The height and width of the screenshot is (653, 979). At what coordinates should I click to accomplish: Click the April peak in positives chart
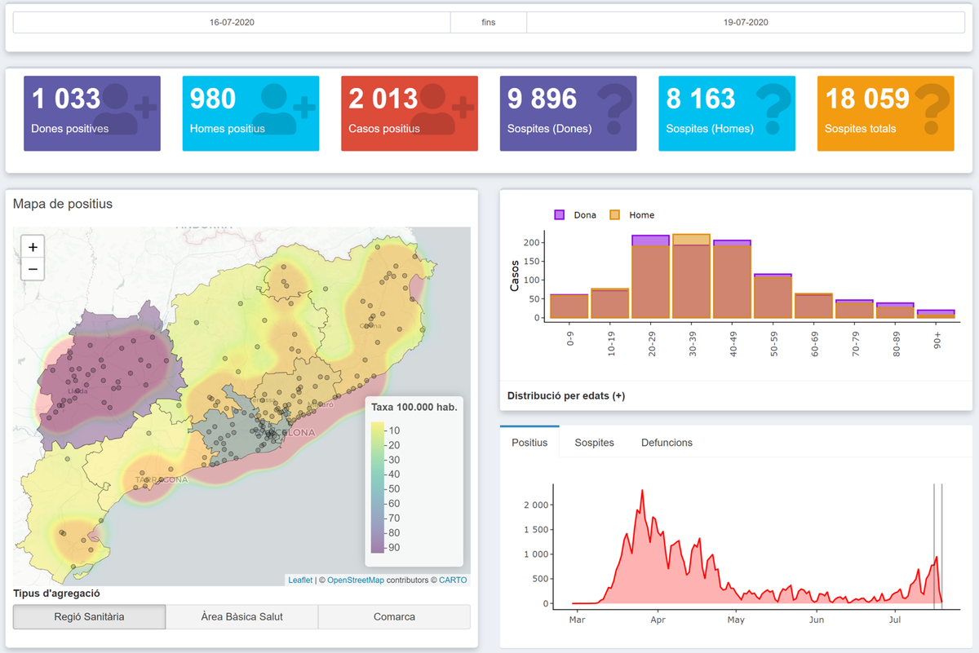pyautogui.click(x=642, y=492)
